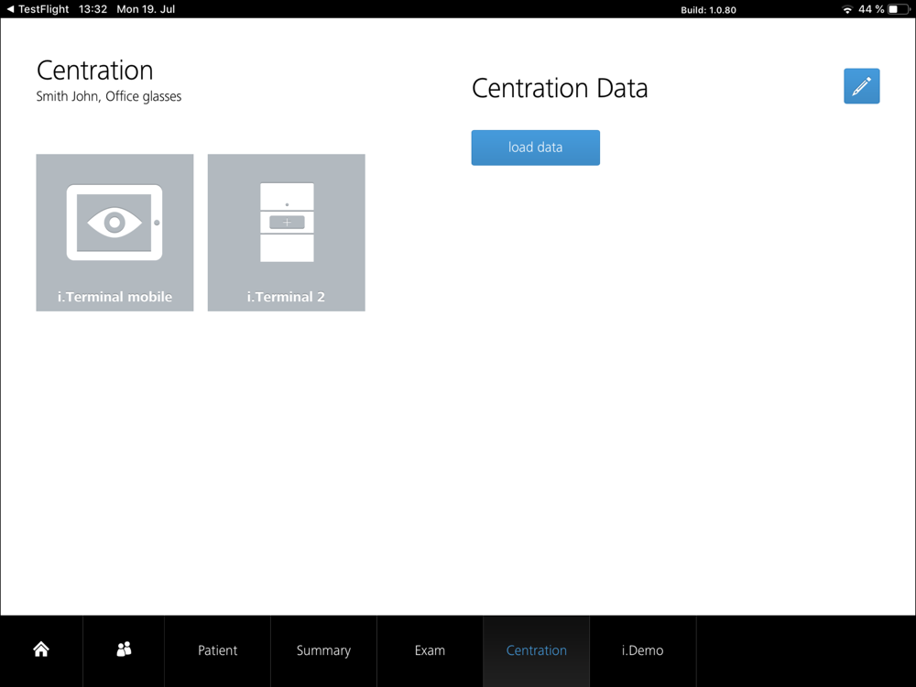916x687 pixels.
Task: Tap the 13:32 clock in status bar
Action: pos(93,9)
